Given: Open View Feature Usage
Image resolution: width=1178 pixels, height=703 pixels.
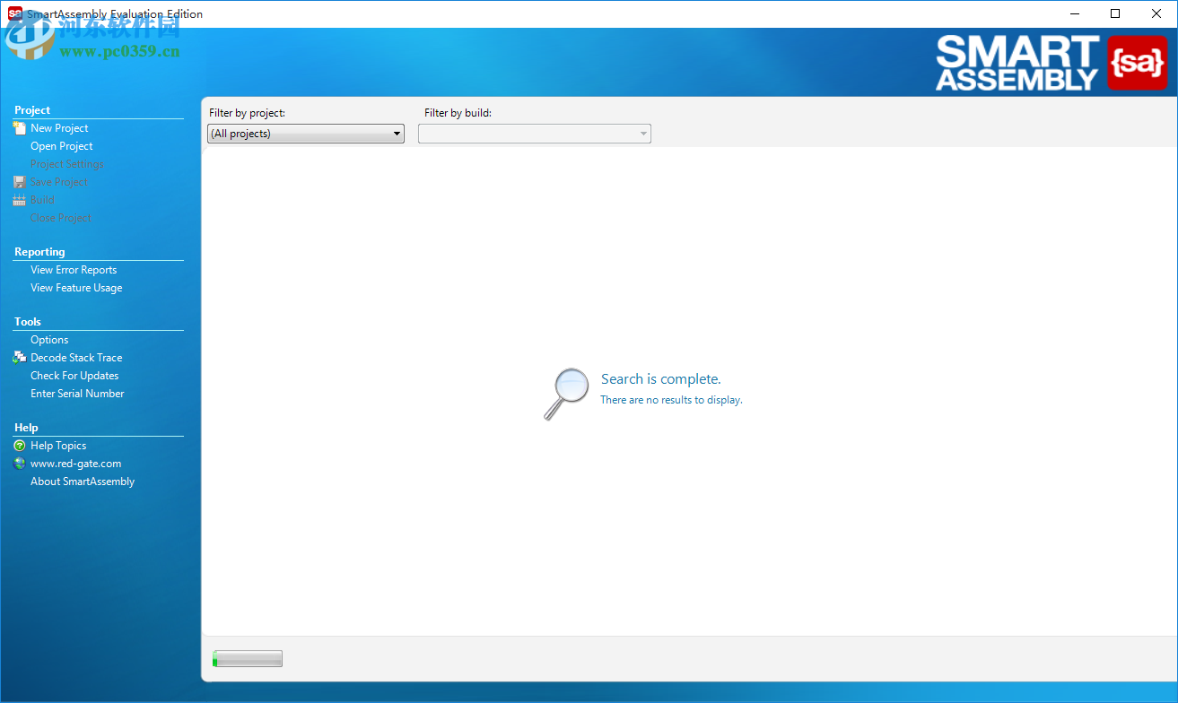Looking at the screenshot, I should (x=76, y=287).
